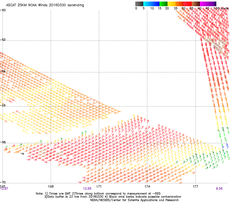230x202 pixels.
Task: Click the 'NOAA/NESDIS/Center for Satellite Applications and Research' credit
Action: pyautogui.click(x=134, y=200)
